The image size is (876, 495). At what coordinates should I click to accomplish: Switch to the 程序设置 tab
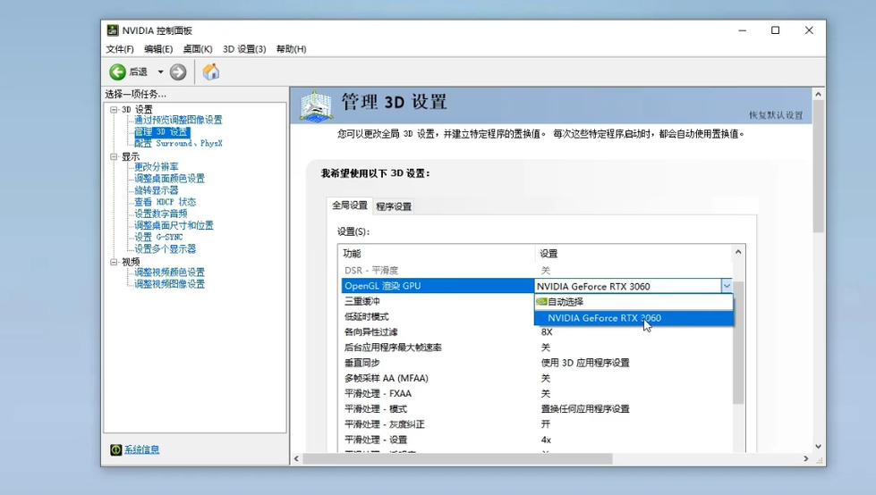click(394, 206)
